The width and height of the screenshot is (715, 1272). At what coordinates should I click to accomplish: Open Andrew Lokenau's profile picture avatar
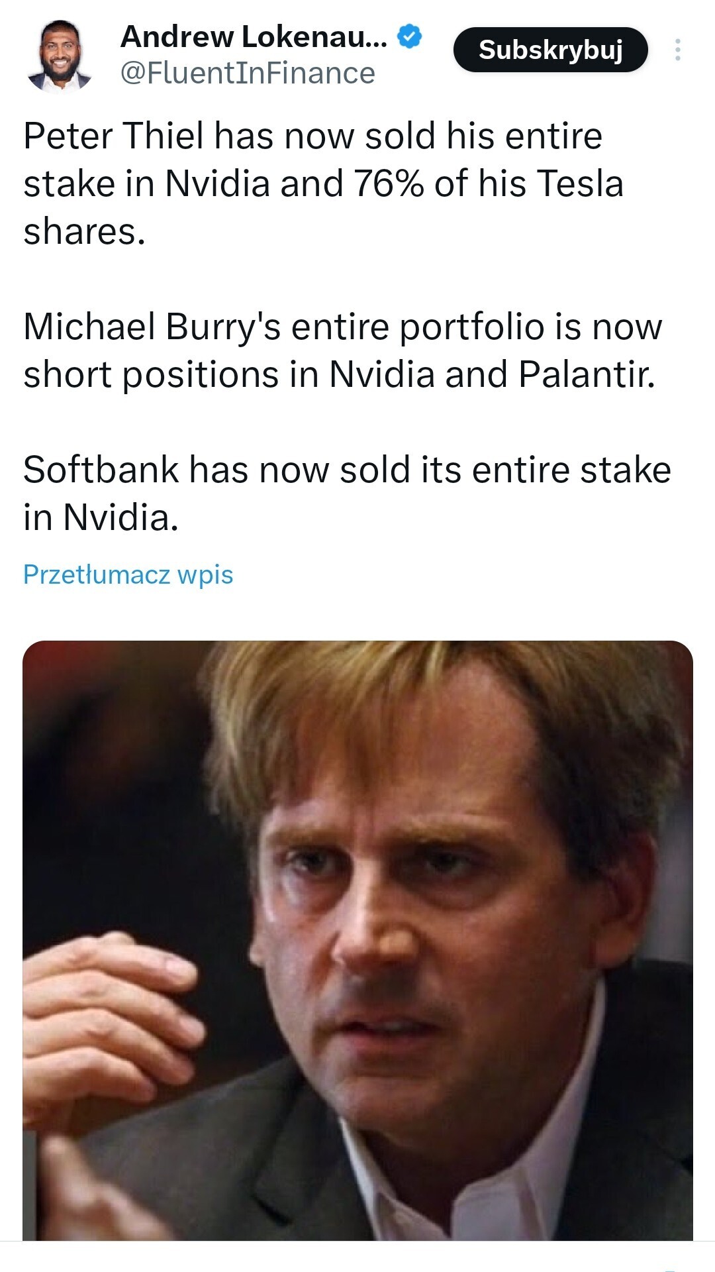(60, 56)
